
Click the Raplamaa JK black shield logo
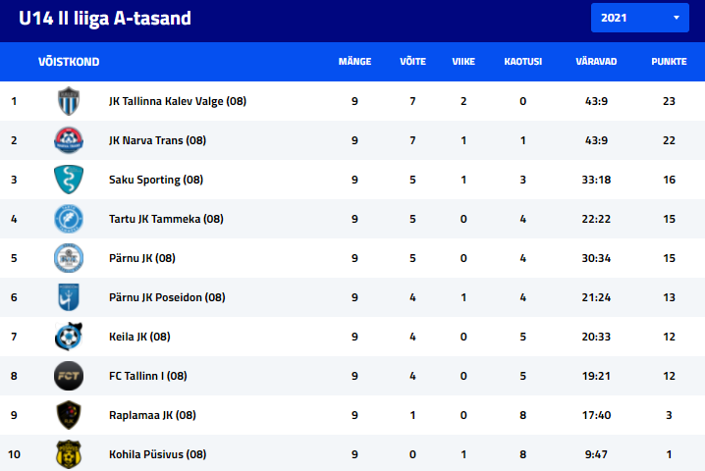69,415
